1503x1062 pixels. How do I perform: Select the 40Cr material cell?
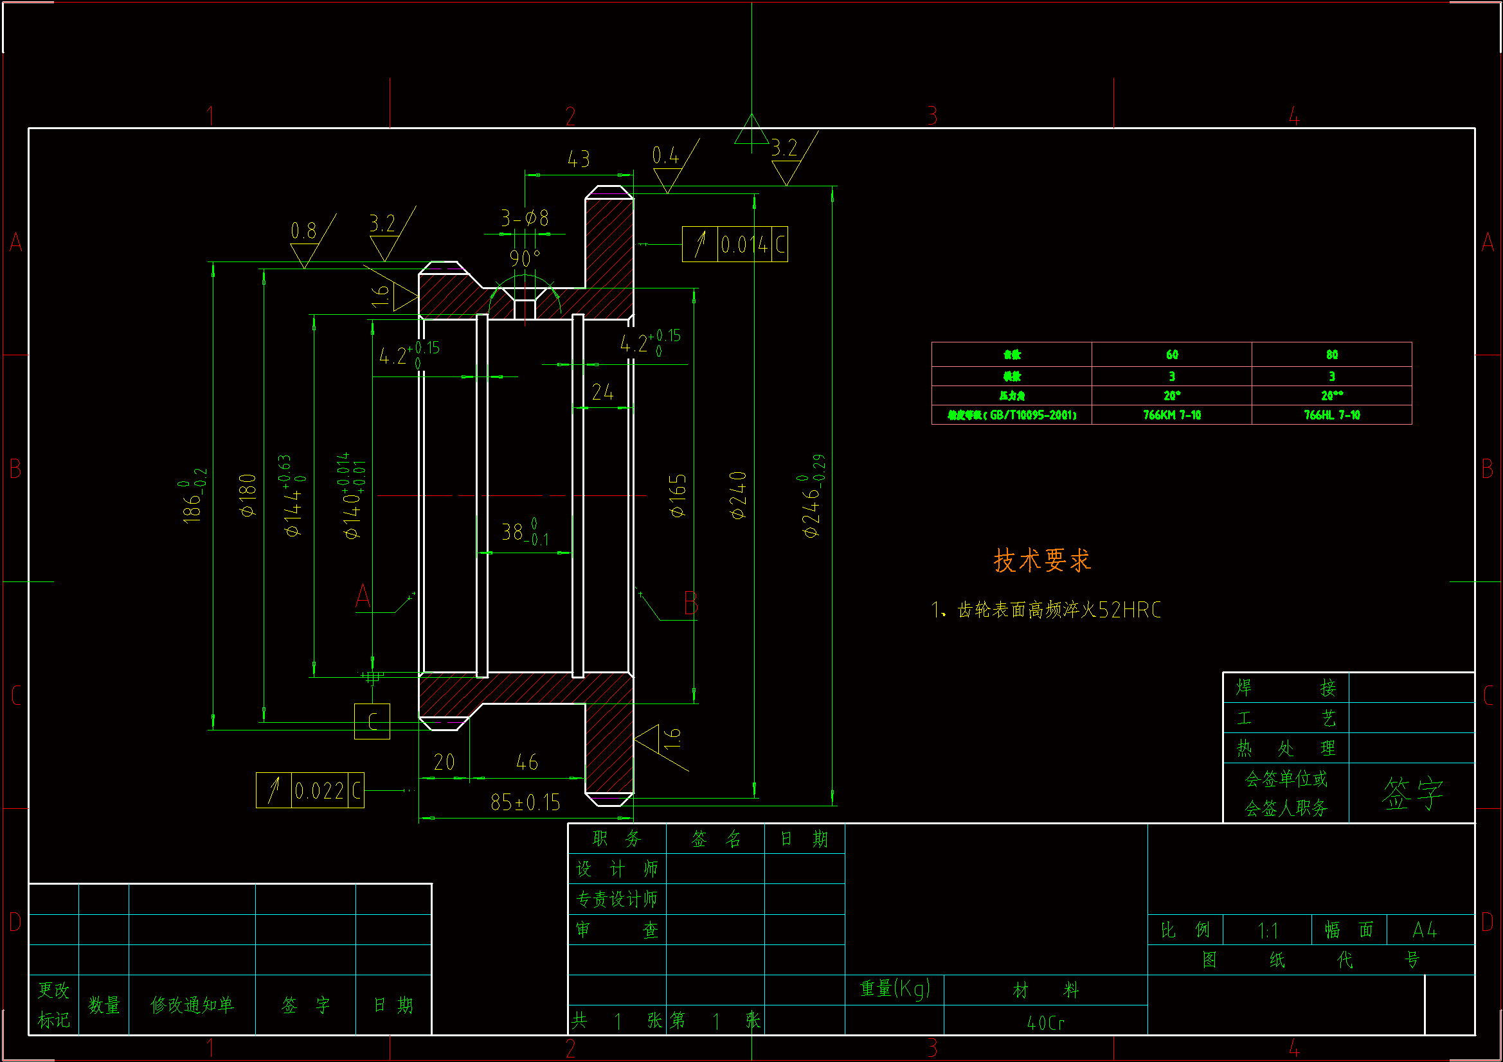(x=1045, y=1023)
